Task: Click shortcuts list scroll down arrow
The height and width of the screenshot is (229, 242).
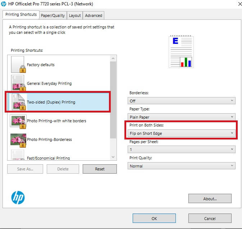Action: pyautogui.click(x=113, y=157)
